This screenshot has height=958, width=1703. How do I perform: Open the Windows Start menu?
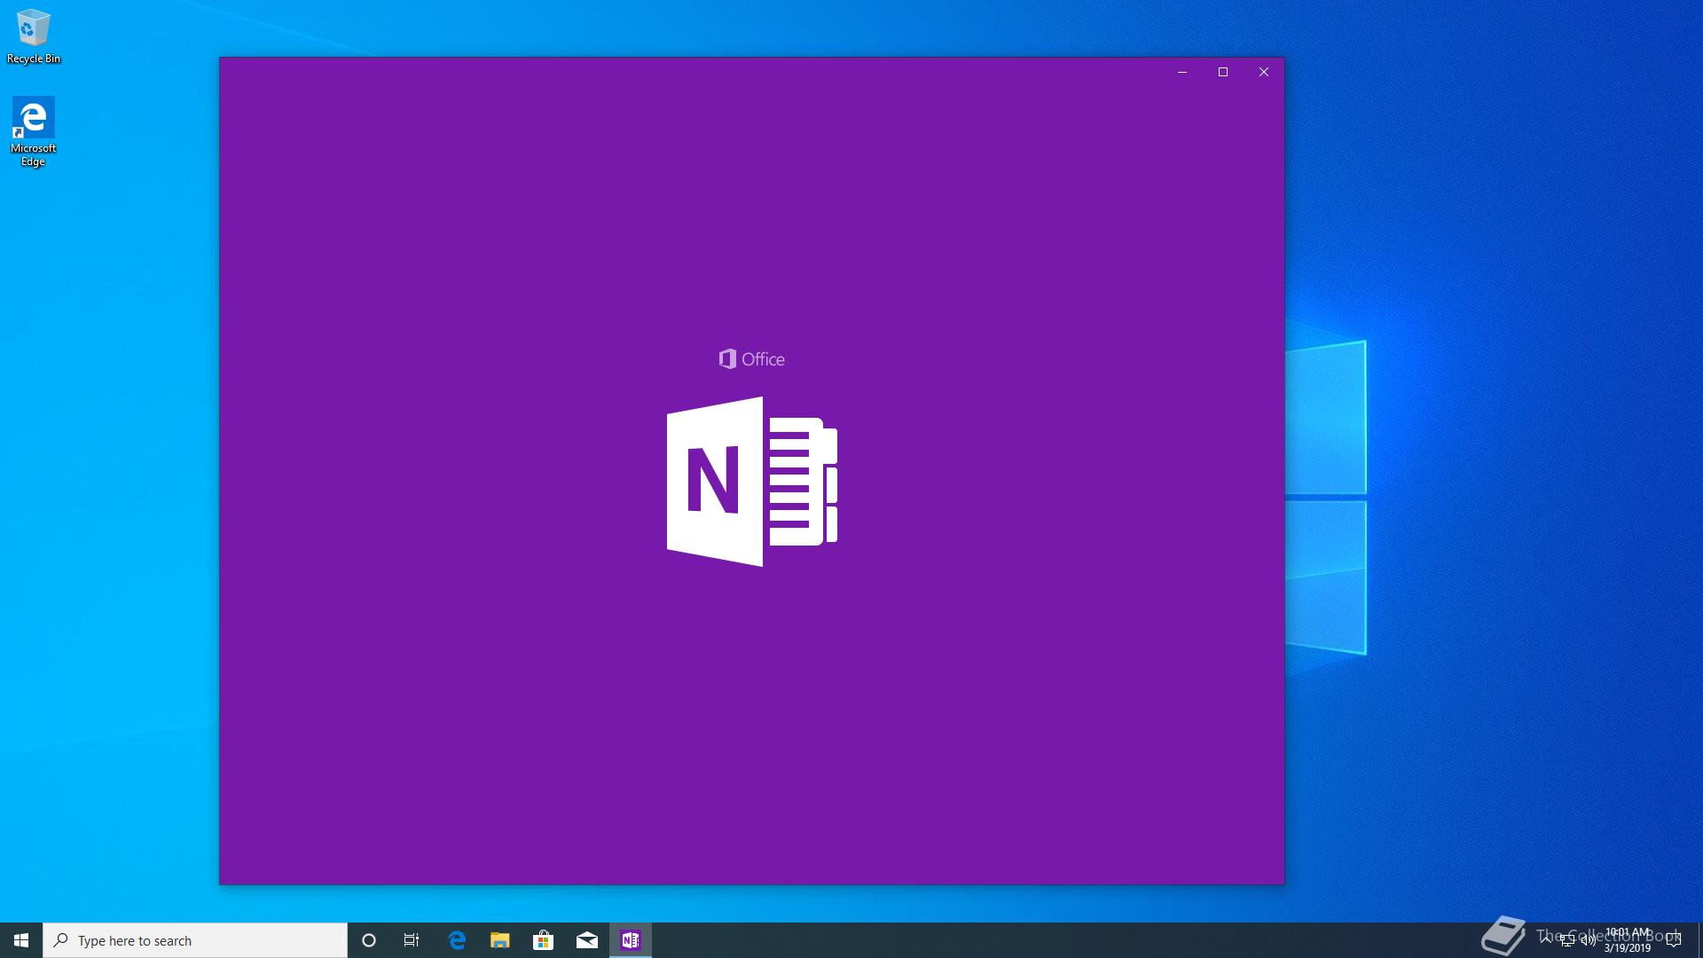[21, 940]
